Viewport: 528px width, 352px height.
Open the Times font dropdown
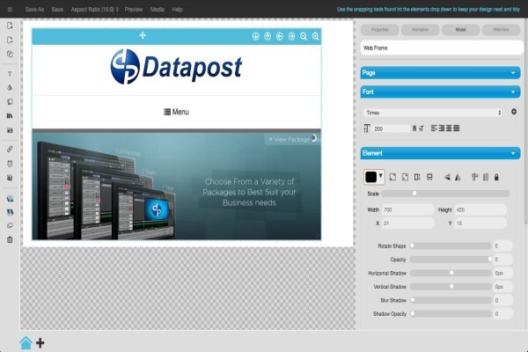click(x=433, y=113)
